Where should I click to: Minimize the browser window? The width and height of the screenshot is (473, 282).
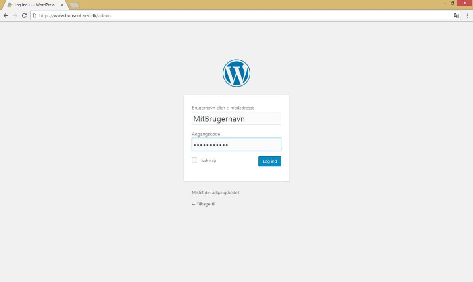click(x=444, y=3)
